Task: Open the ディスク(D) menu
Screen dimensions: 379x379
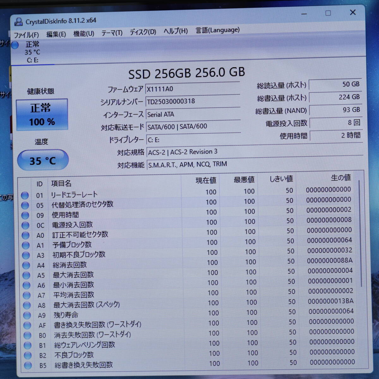Action: 143,32
